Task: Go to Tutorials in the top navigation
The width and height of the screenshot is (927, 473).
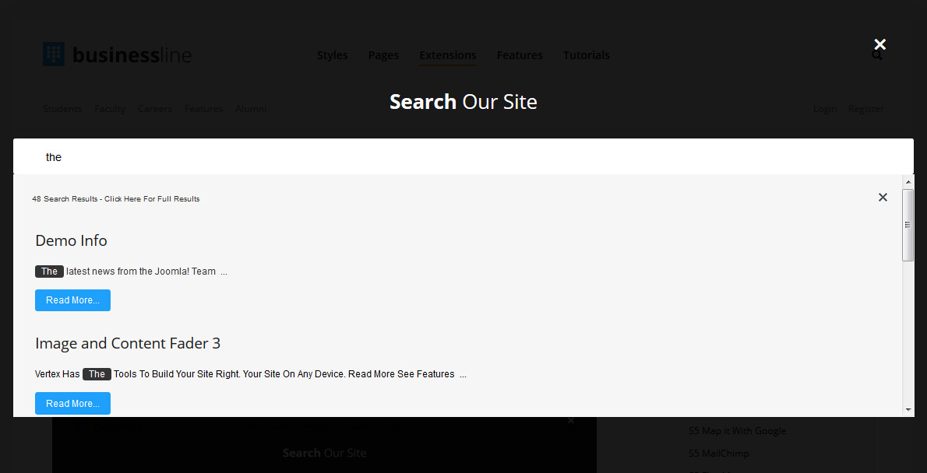Action: [586, 55]
